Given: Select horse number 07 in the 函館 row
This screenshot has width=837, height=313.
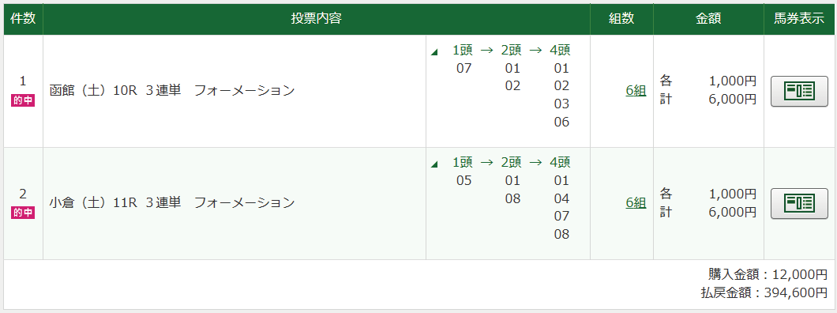Looking at the screenshot, I should 464,68.
